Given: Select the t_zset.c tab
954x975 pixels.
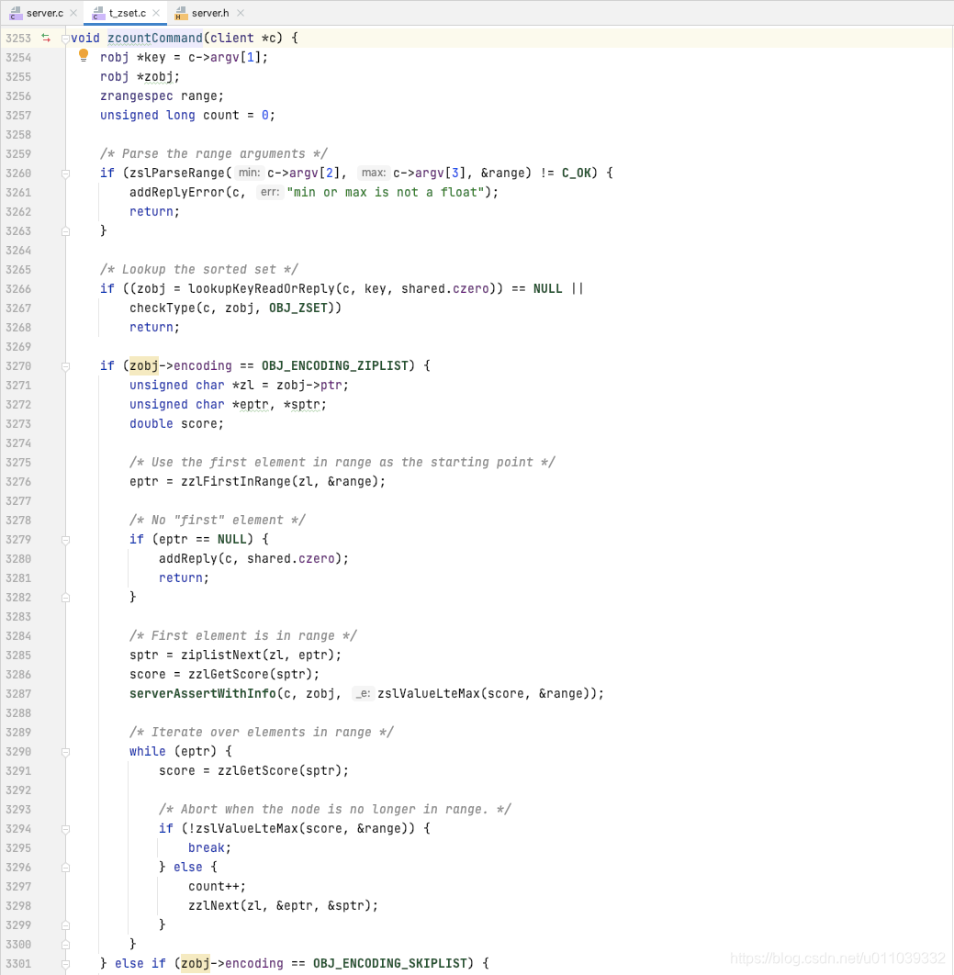Looking at the screenshot, I should tap(128, 13).
